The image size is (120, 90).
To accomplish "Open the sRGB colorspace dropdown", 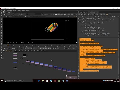I will coord(23,14).
